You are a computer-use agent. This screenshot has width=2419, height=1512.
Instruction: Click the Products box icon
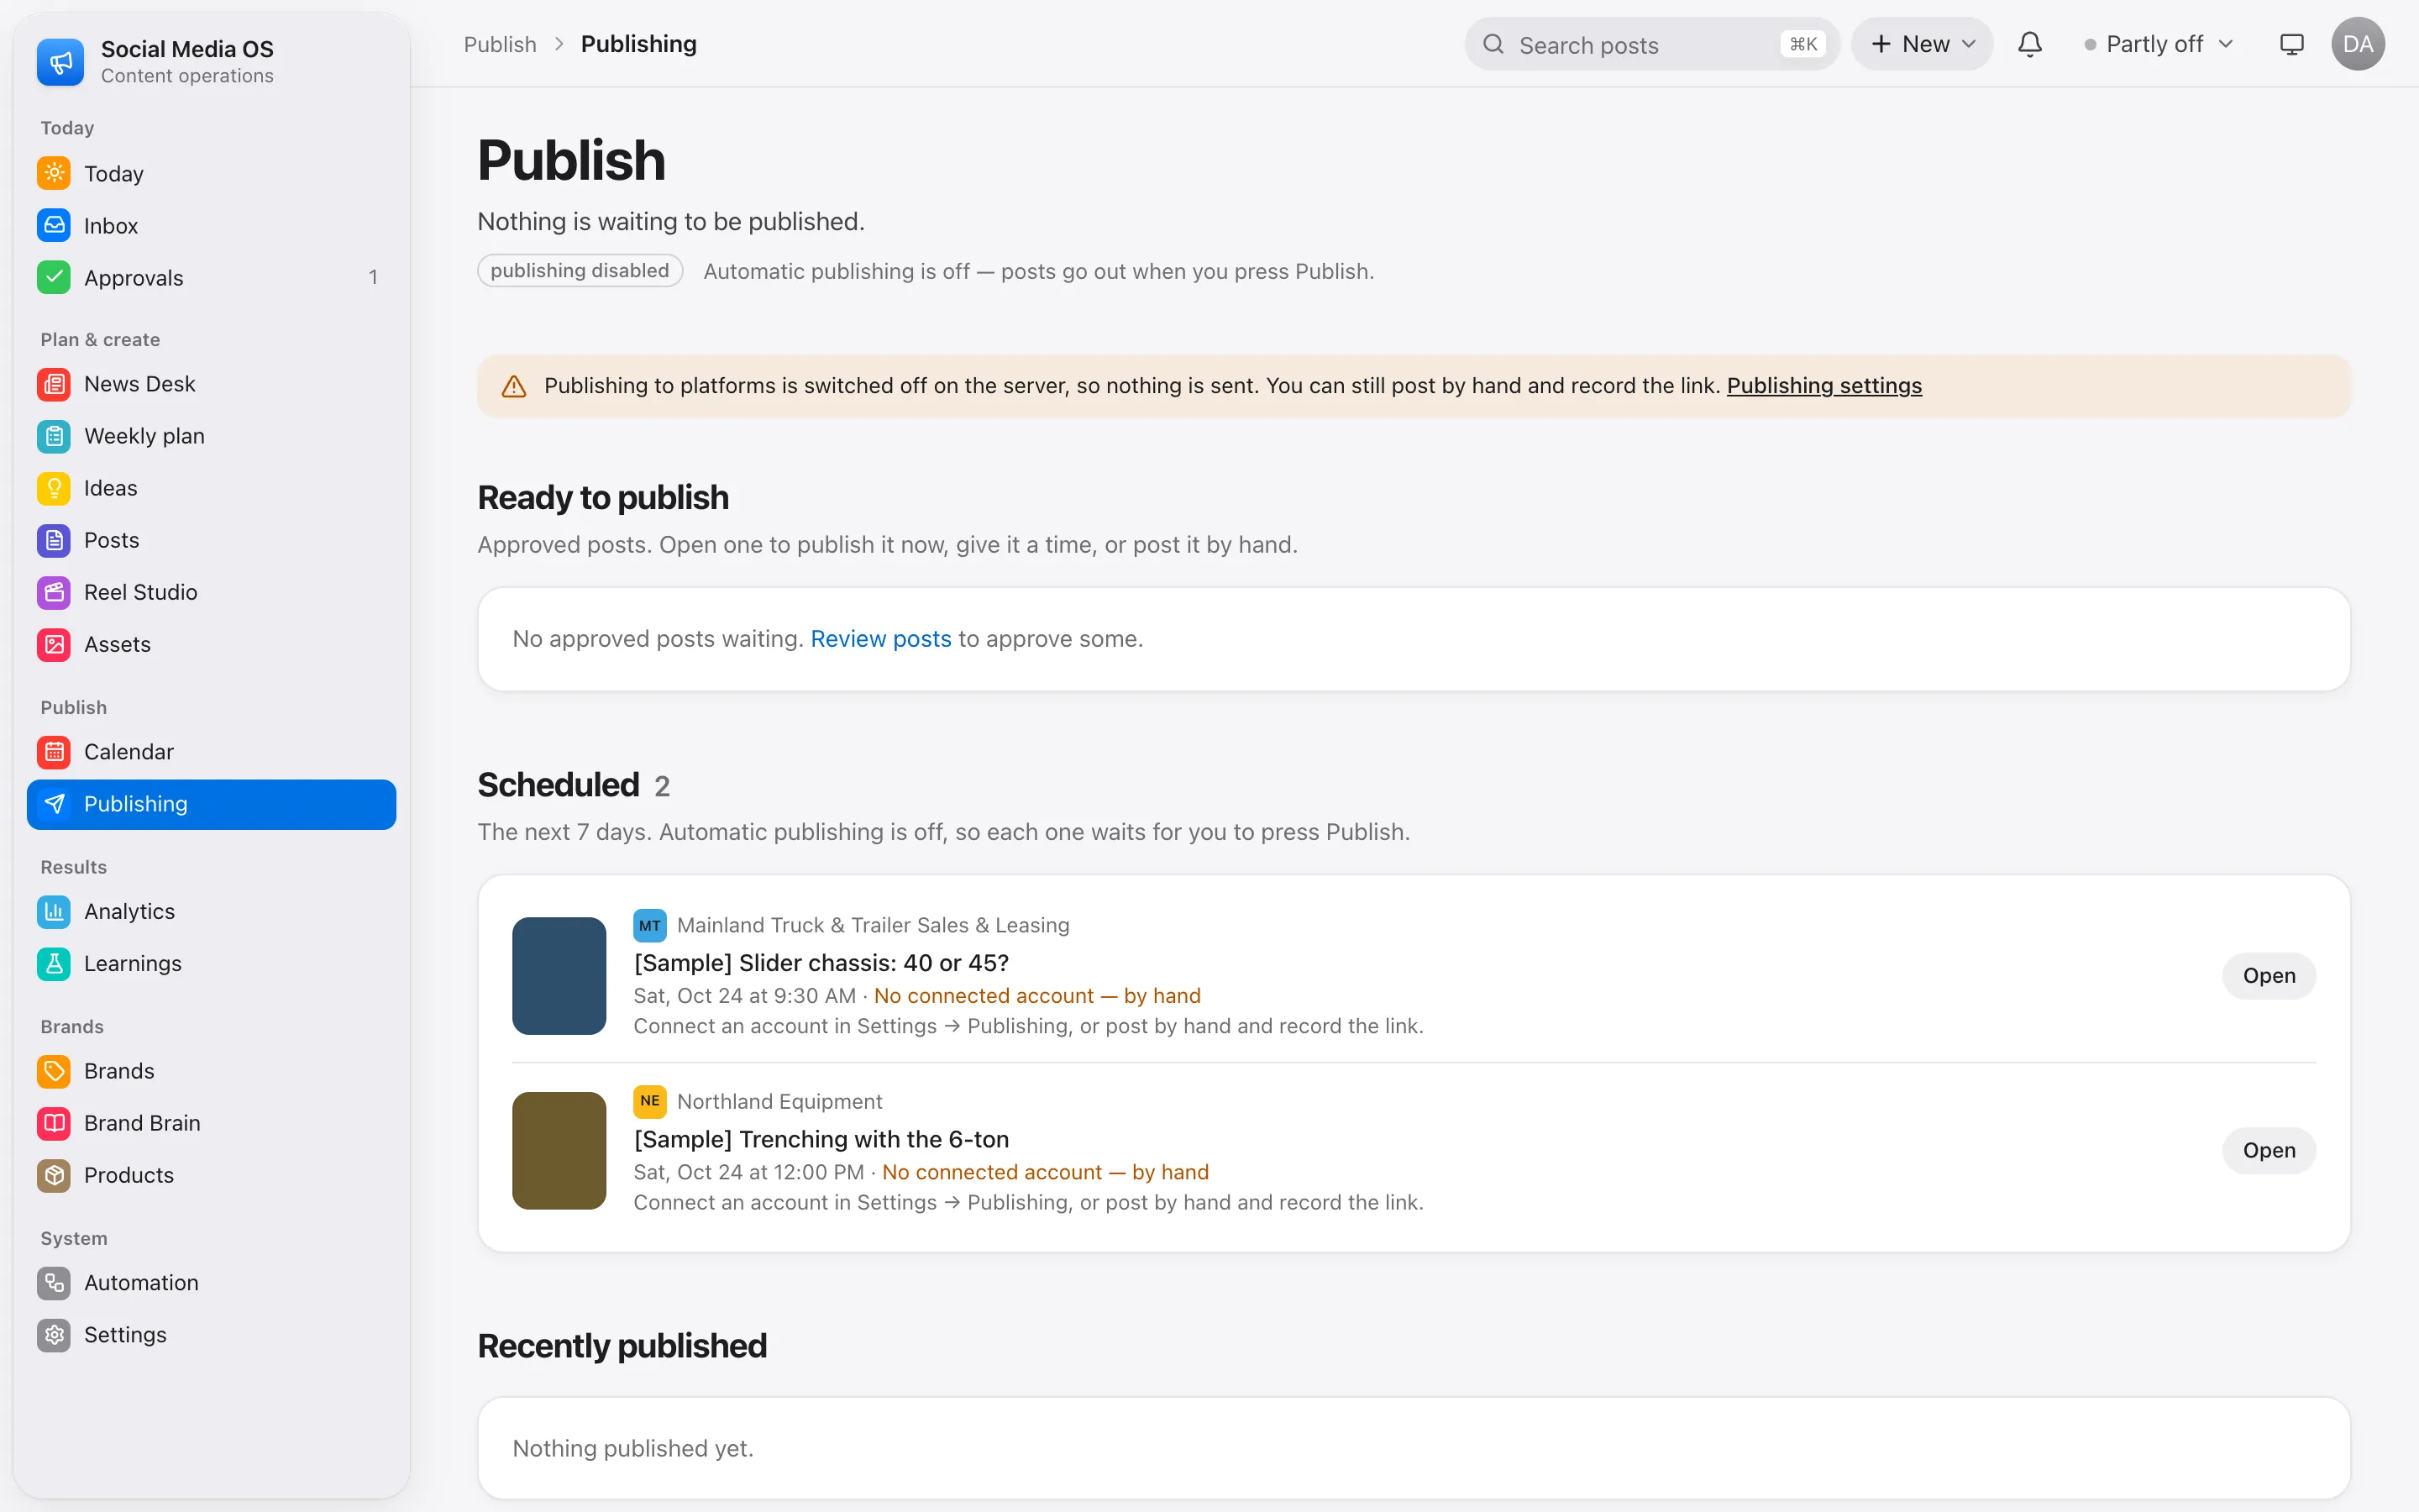click(54, 1175)
